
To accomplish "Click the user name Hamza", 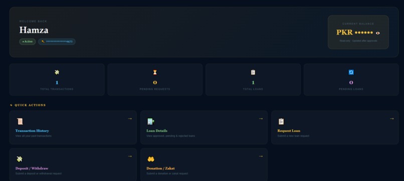I will [x=34, y=30].
